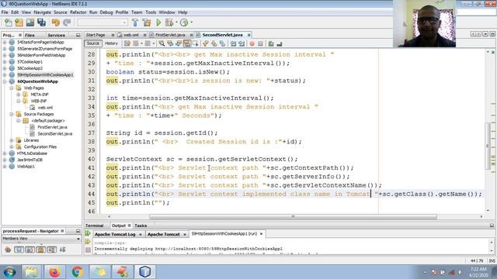This screenshot has height=279, width=497.
Task: Click the New Project toolbar icon
Action: pos(19,22)
